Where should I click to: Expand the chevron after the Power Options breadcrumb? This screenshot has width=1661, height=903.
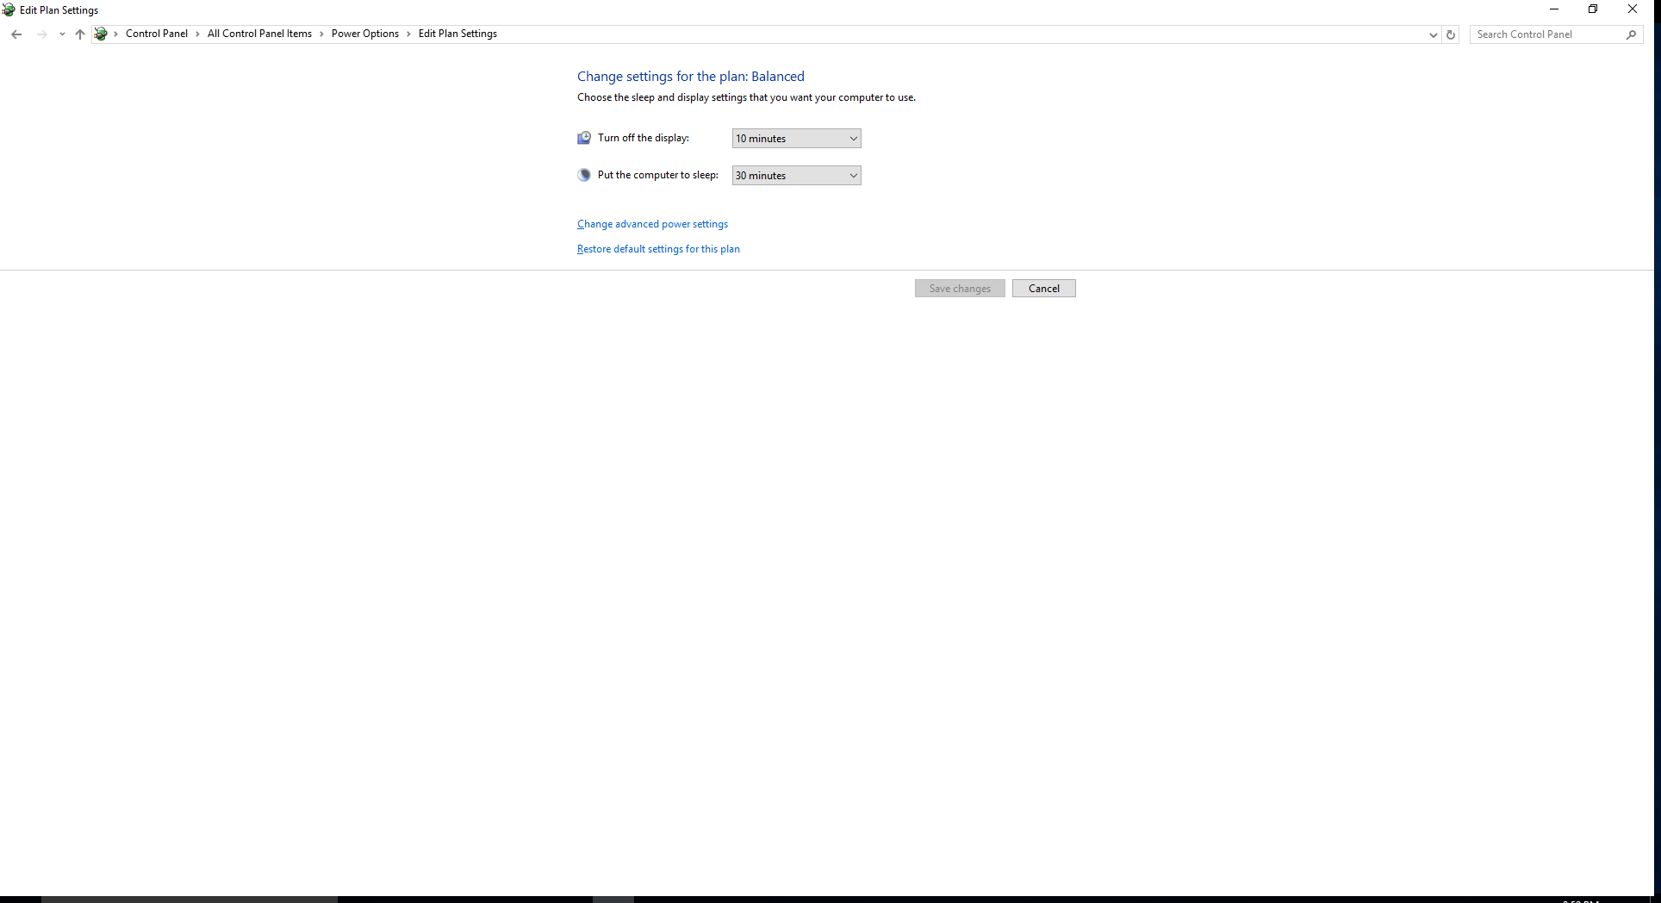click(408, 34)
